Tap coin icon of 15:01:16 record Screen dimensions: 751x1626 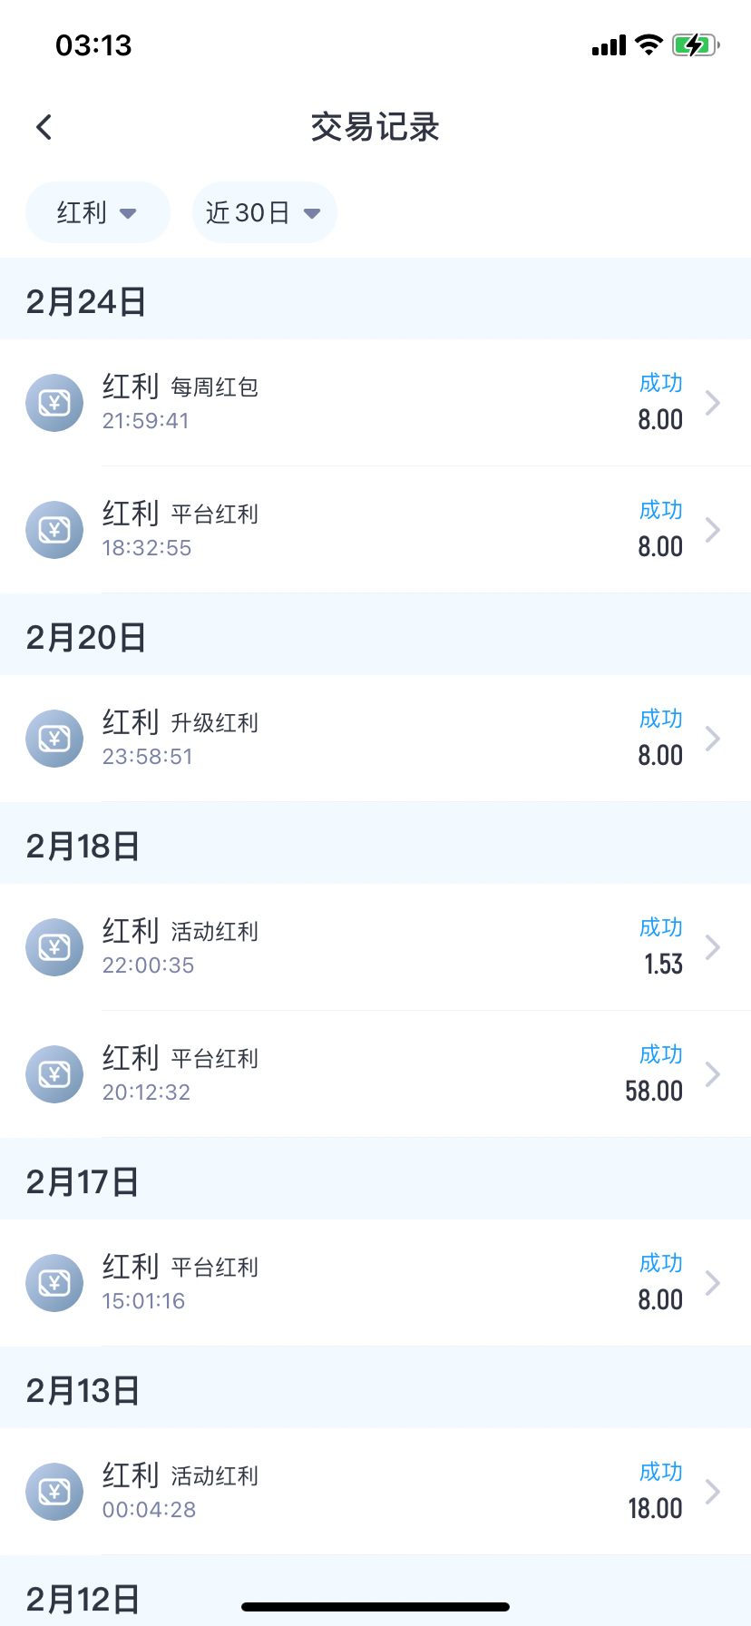coord(54,1283)
